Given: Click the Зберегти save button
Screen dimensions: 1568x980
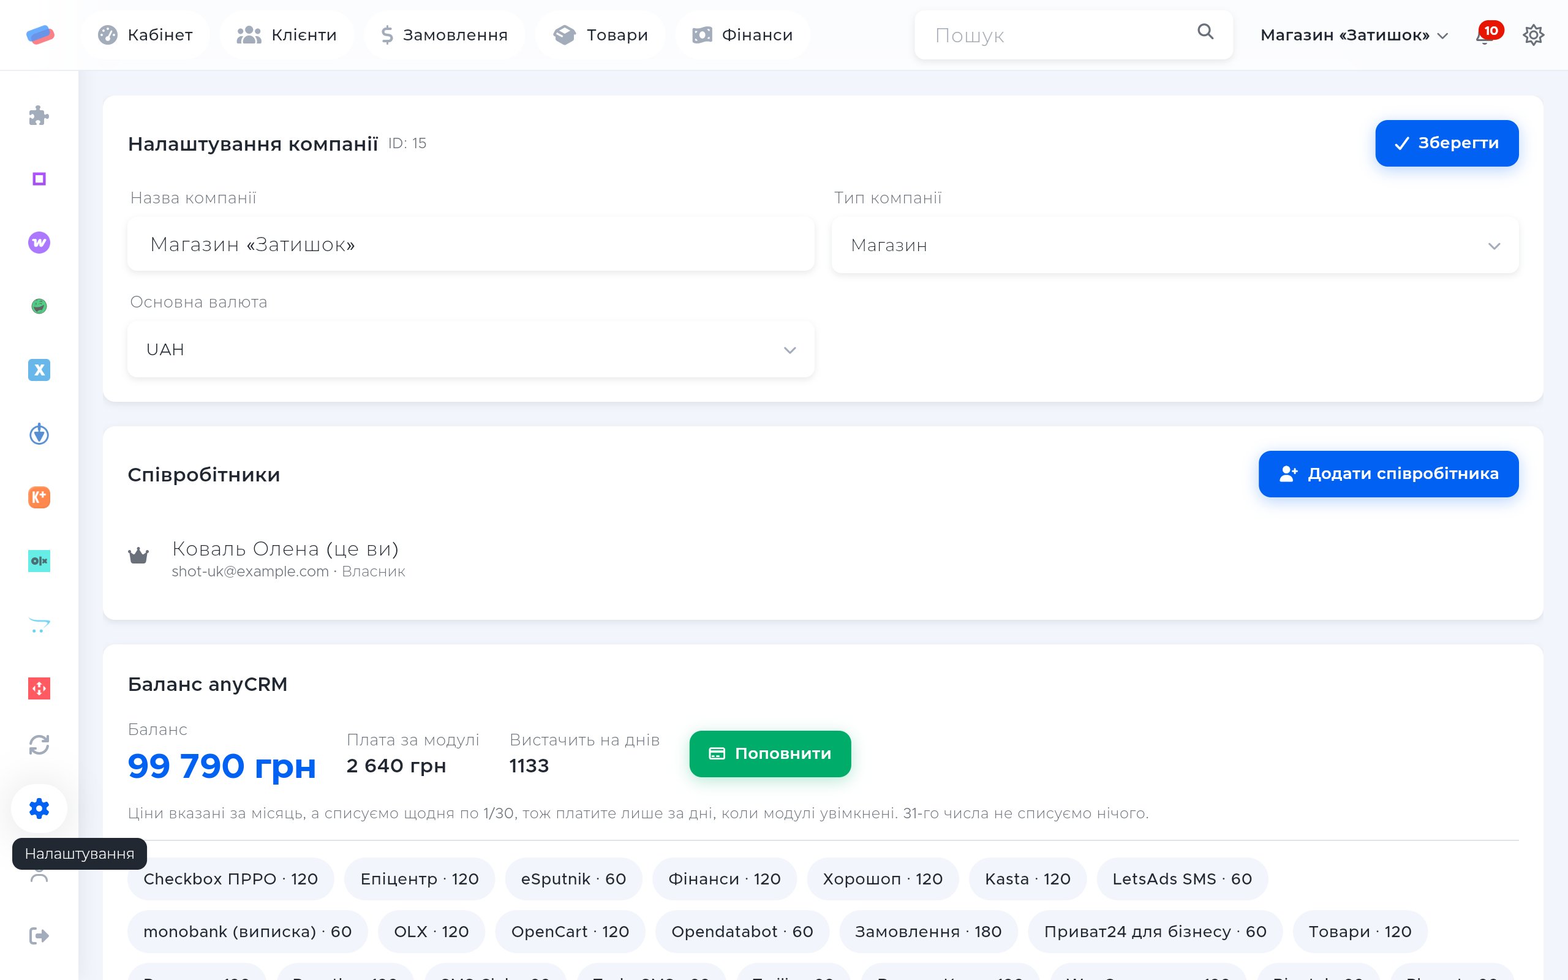Looking at the screenshot, I should tap(1447, 143).
